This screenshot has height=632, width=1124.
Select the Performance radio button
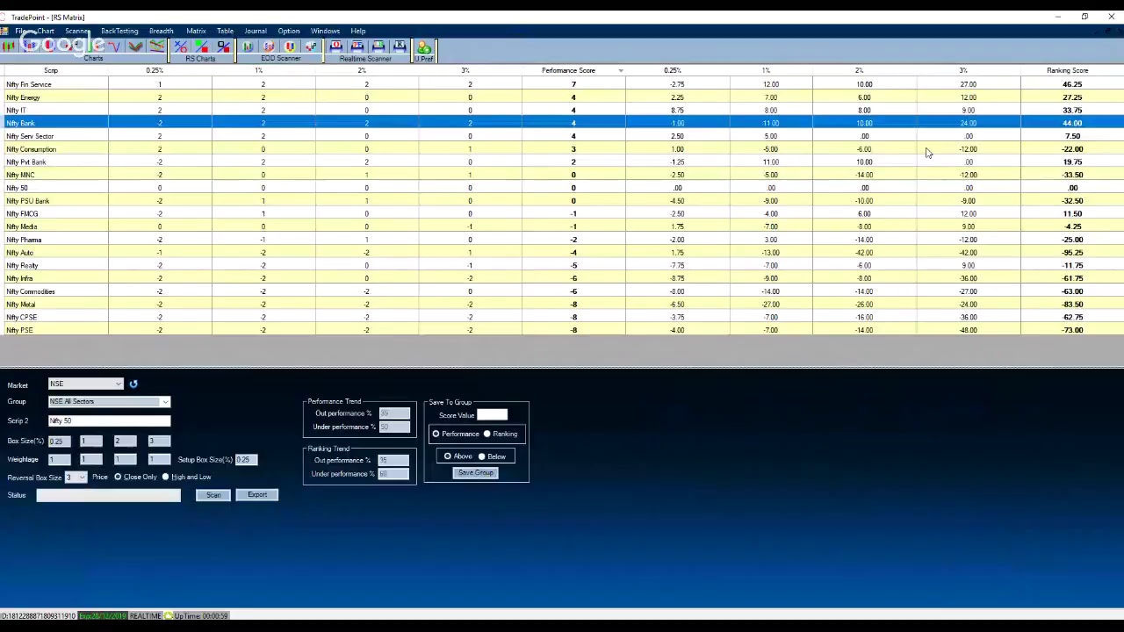pyautogui.click(x=436, y=434)
